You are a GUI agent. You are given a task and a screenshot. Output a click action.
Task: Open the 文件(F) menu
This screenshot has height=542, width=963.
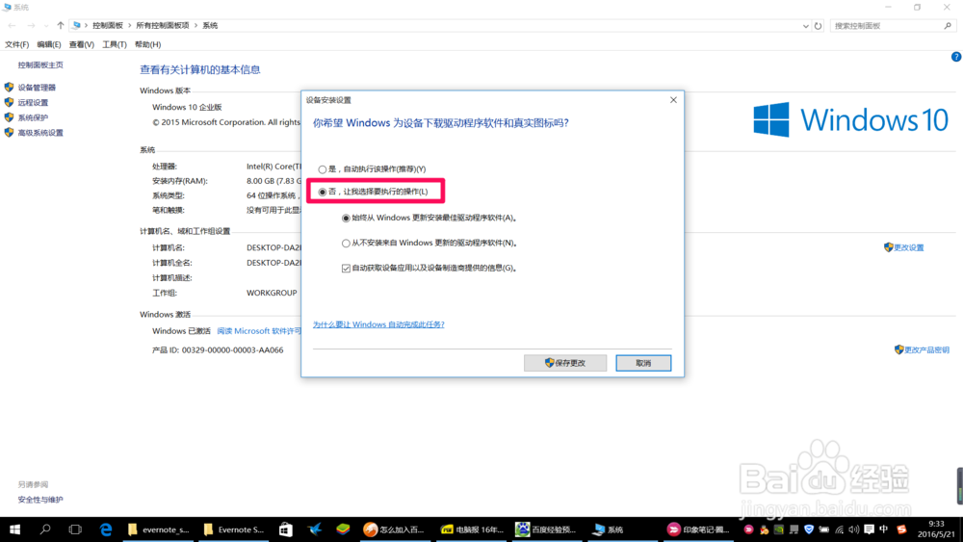16,45
